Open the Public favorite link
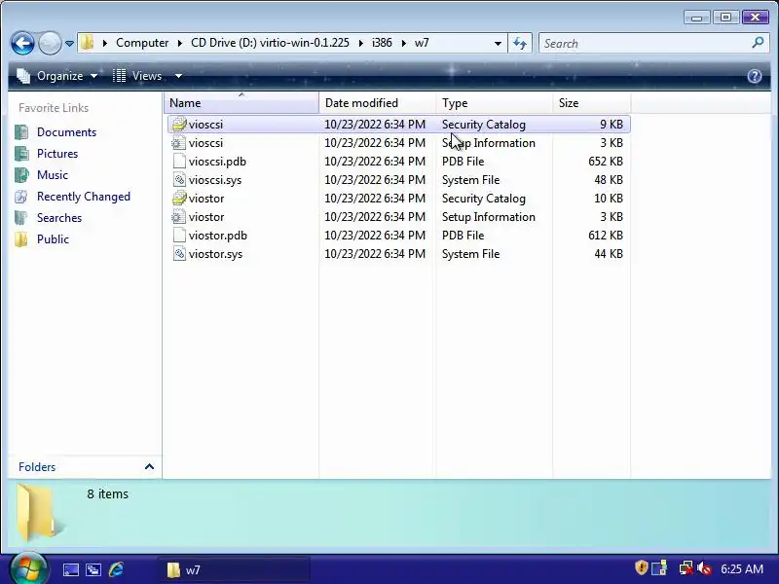The width and height of the screenshot is (779, 584). [x=53, y=238]
